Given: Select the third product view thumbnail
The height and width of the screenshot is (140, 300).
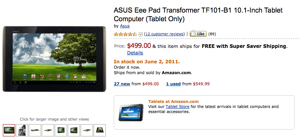Looking at the screenshot, I should pos(35,130).
